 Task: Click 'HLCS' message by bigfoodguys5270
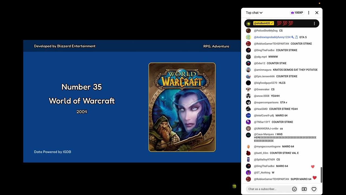[x=282, y=83]
